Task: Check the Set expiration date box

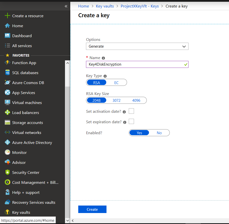Action: 131,121
